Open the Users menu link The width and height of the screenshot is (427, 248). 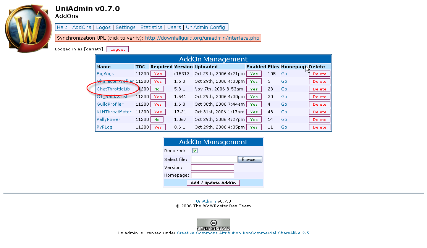174,27
